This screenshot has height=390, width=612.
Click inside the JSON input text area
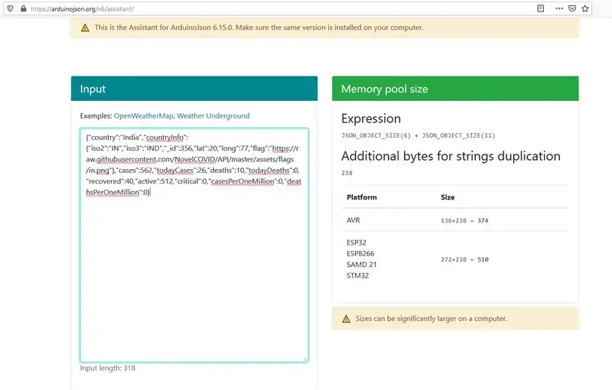pos(194,245)
